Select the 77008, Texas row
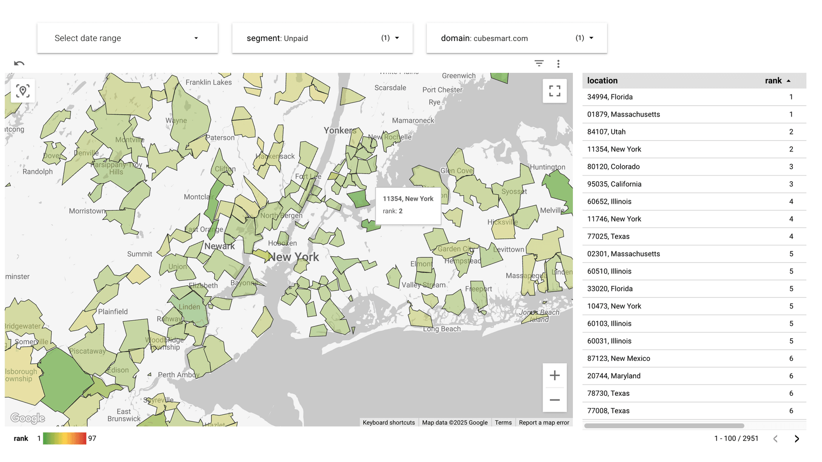Image resolution: width=822 pixels, height=462 pixels. [x=694, y=411]
